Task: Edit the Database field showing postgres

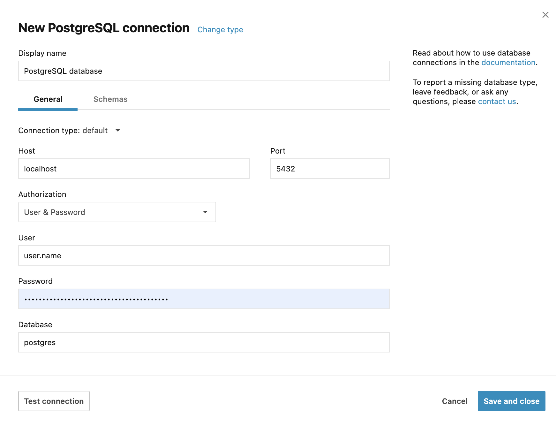Action: 204,342
